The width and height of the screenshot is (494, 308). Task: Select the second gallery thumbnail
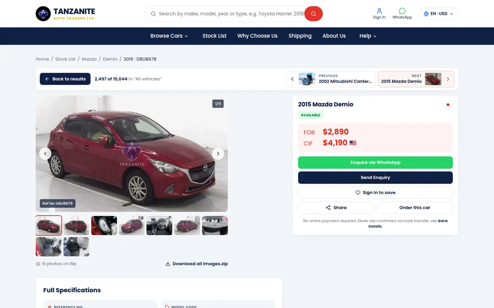pyautogui.click(x=76, y=225)
